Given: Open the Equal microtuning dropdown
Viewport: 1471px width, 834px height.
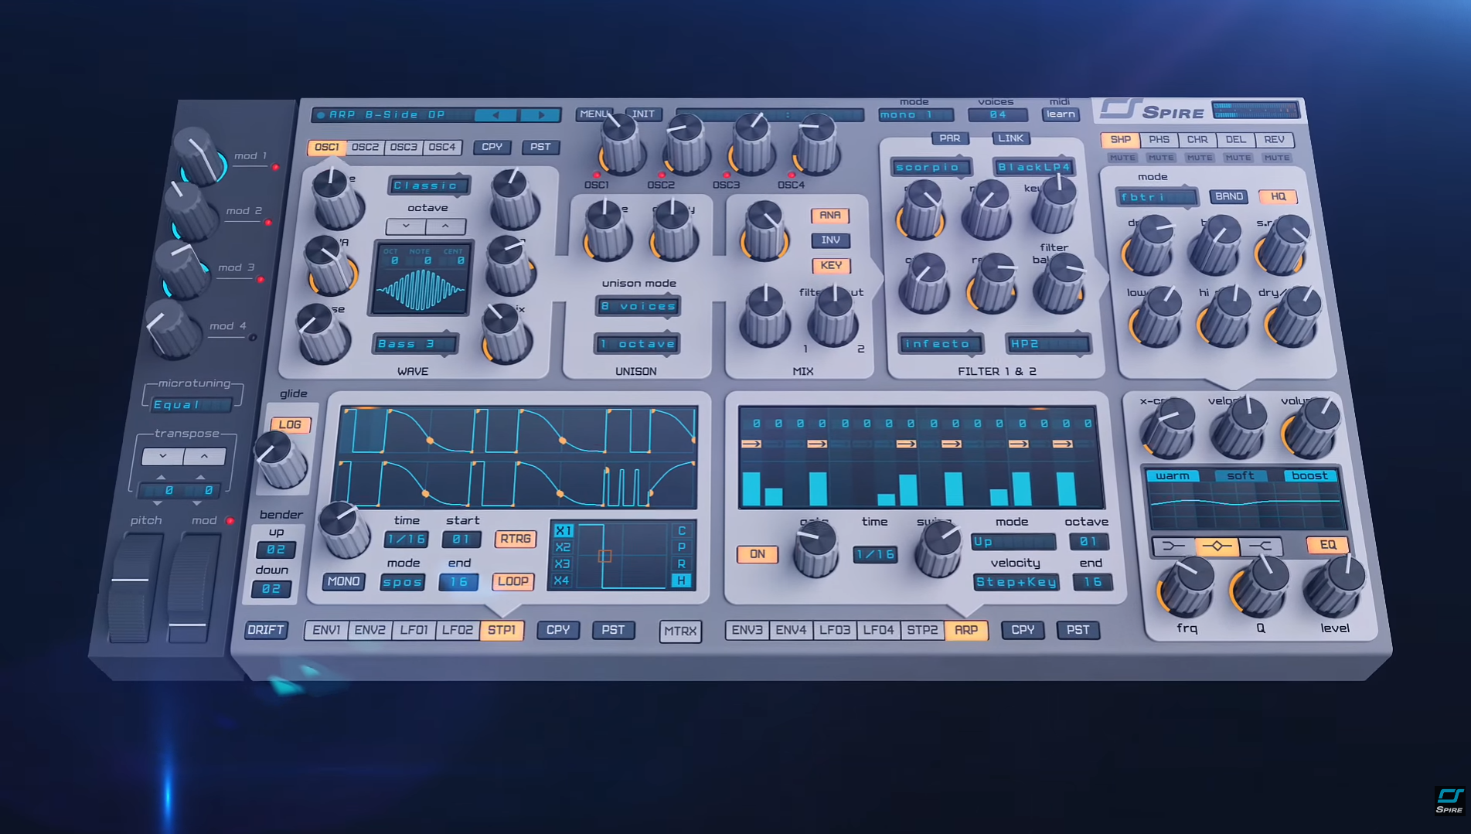Looking at the screenshot, I should pyautogui.click(x=192, y=404).
